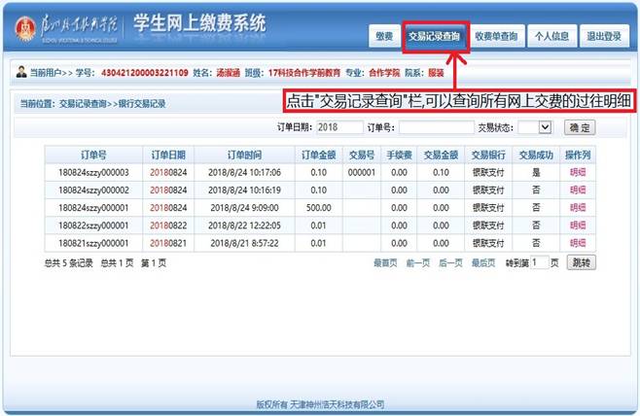This screenshot has width=640, height=416.
Task: Click 后一页 next page link
Action: (x=449, y=263)
